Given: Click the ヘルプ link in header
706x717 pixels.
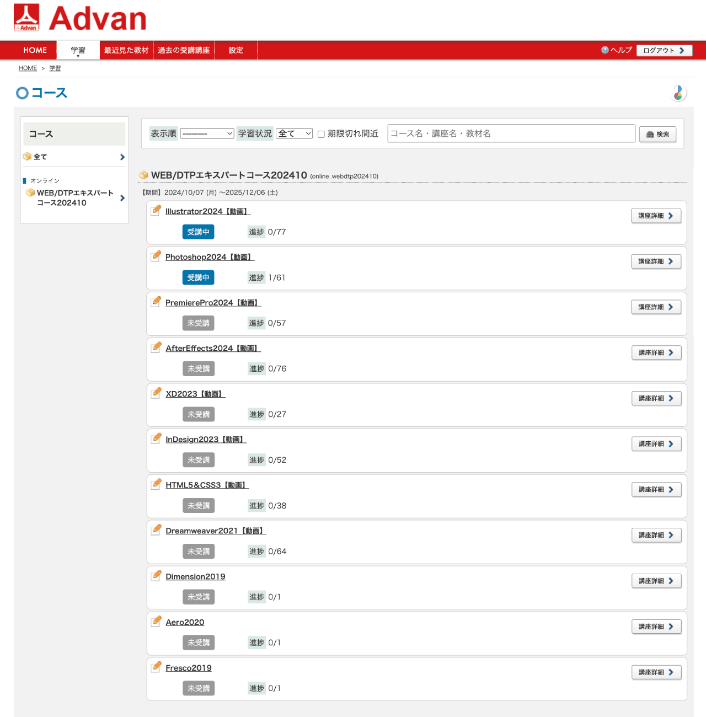Looking at the screenshot, I should [x=621, y=50].
